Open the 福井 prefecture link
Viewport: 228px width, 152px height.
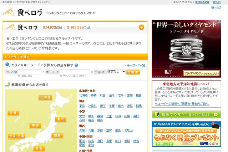tap(100, 120)
